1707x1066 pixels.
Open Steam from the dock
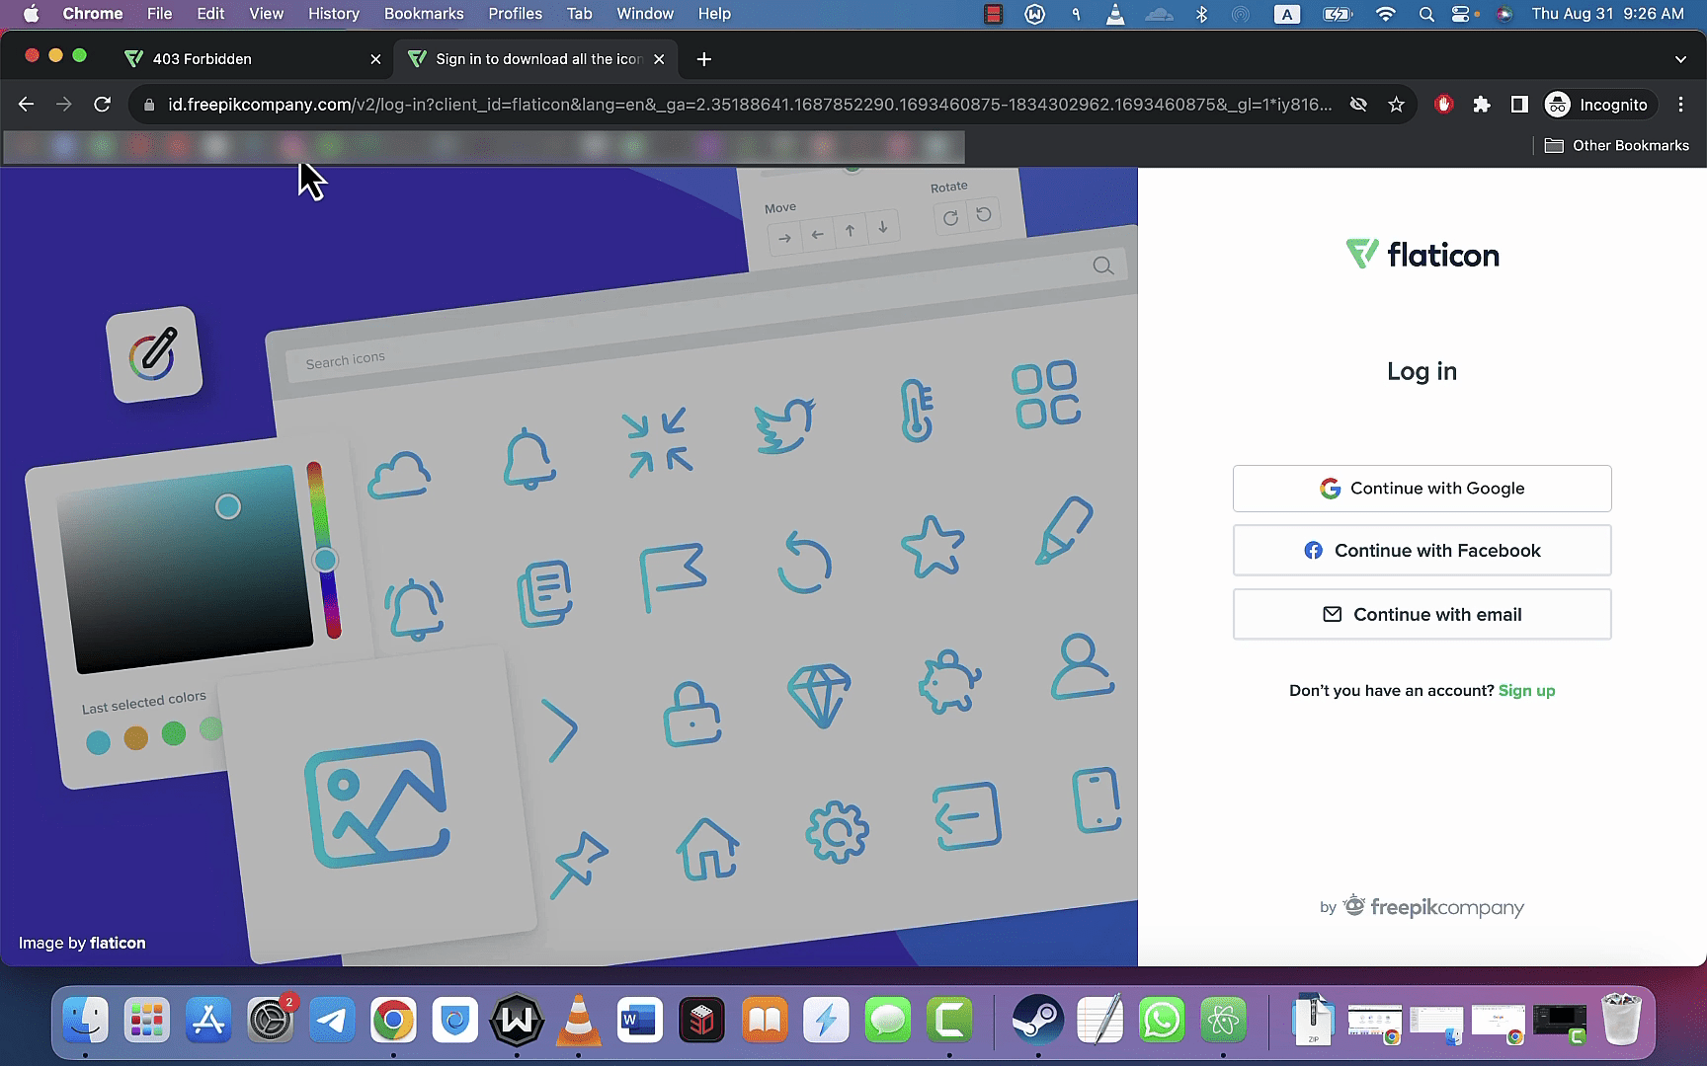point(1038,1020)
